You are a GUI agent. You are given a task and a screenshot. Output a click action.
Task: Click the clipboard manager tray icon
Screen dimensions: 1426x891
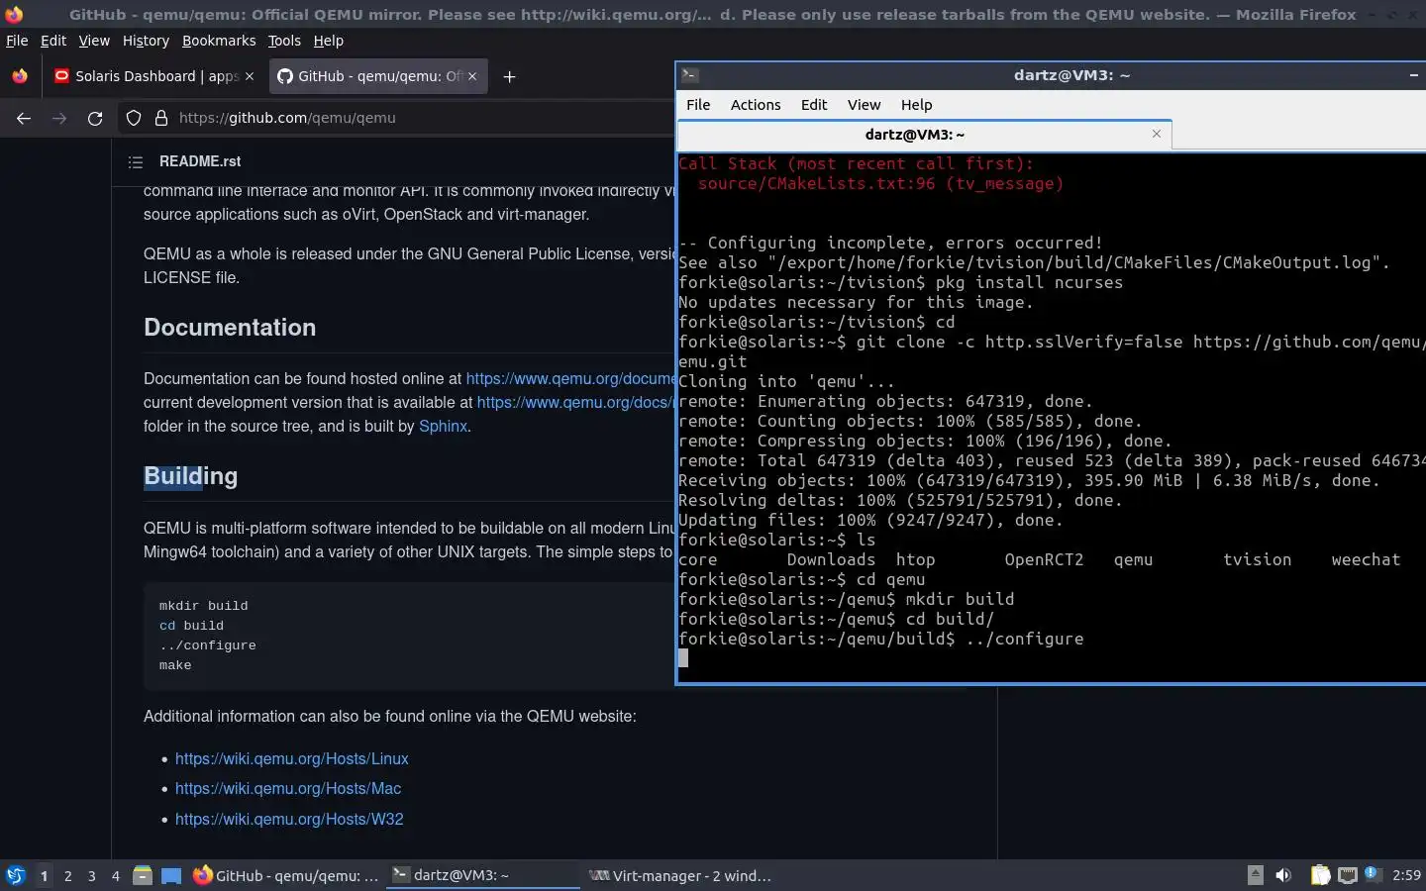coord(1320,875)
